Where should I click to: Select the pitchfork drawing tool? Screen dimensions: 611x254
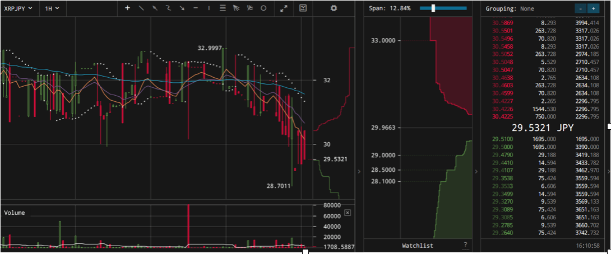click(250, 8)
